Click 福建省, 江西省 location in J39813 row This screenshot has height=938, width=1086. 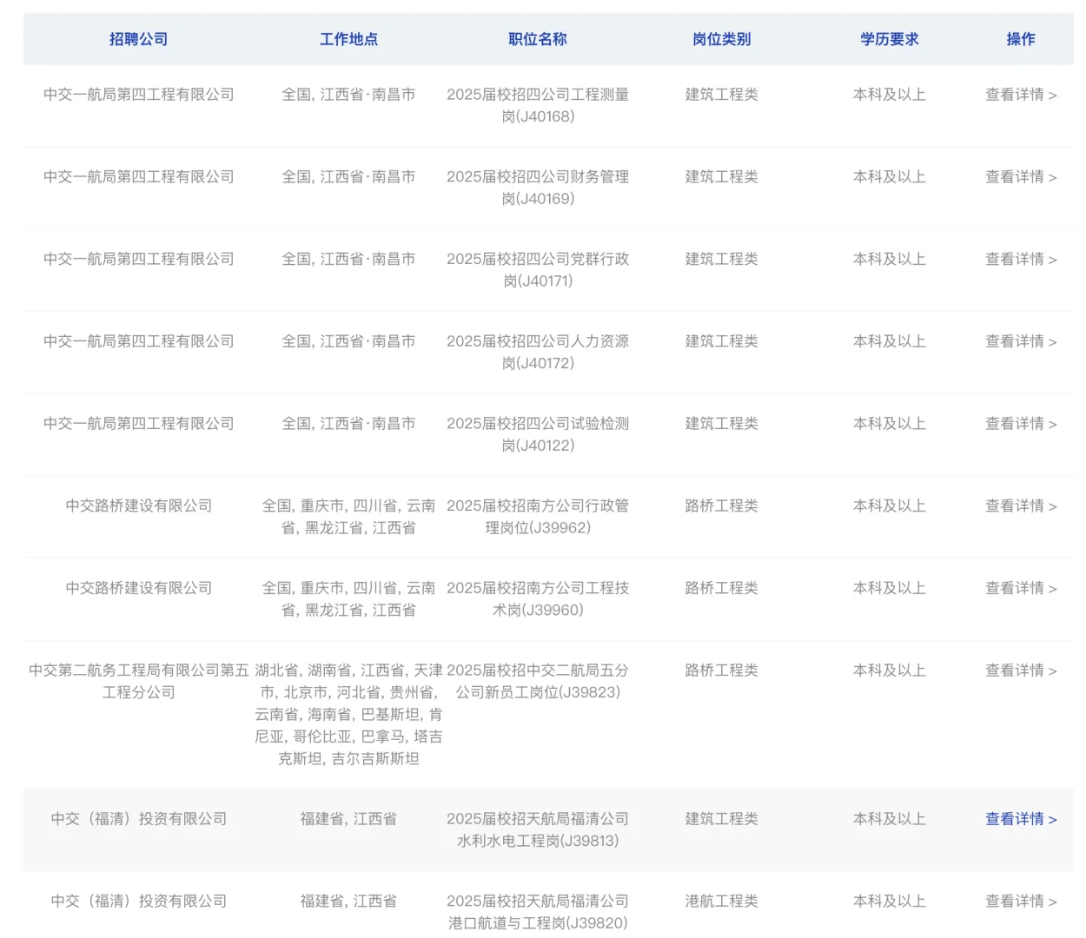[348, 819]
